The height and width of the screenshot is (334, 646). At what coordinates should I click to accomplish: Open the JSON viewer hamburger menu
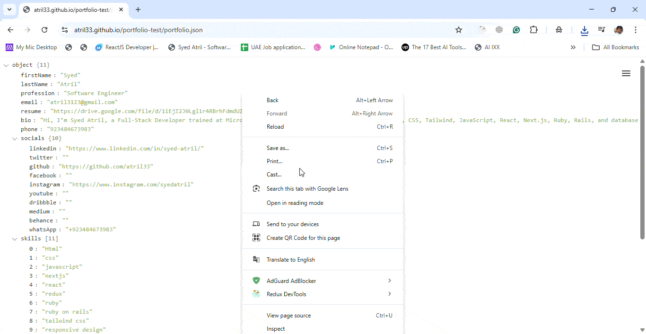(626, 73)
